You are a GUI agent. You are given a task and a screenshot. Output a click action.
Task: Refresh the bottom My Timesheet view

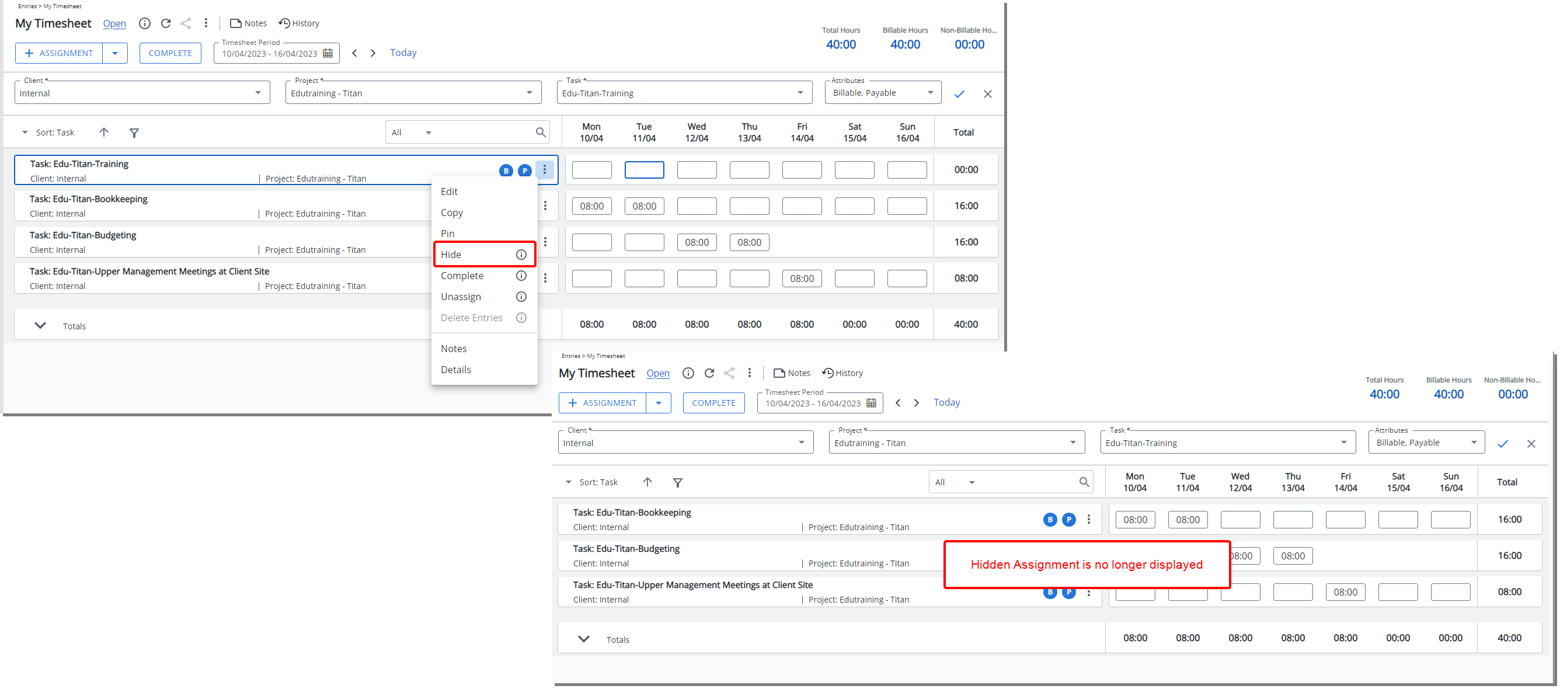tap(709, 373)
